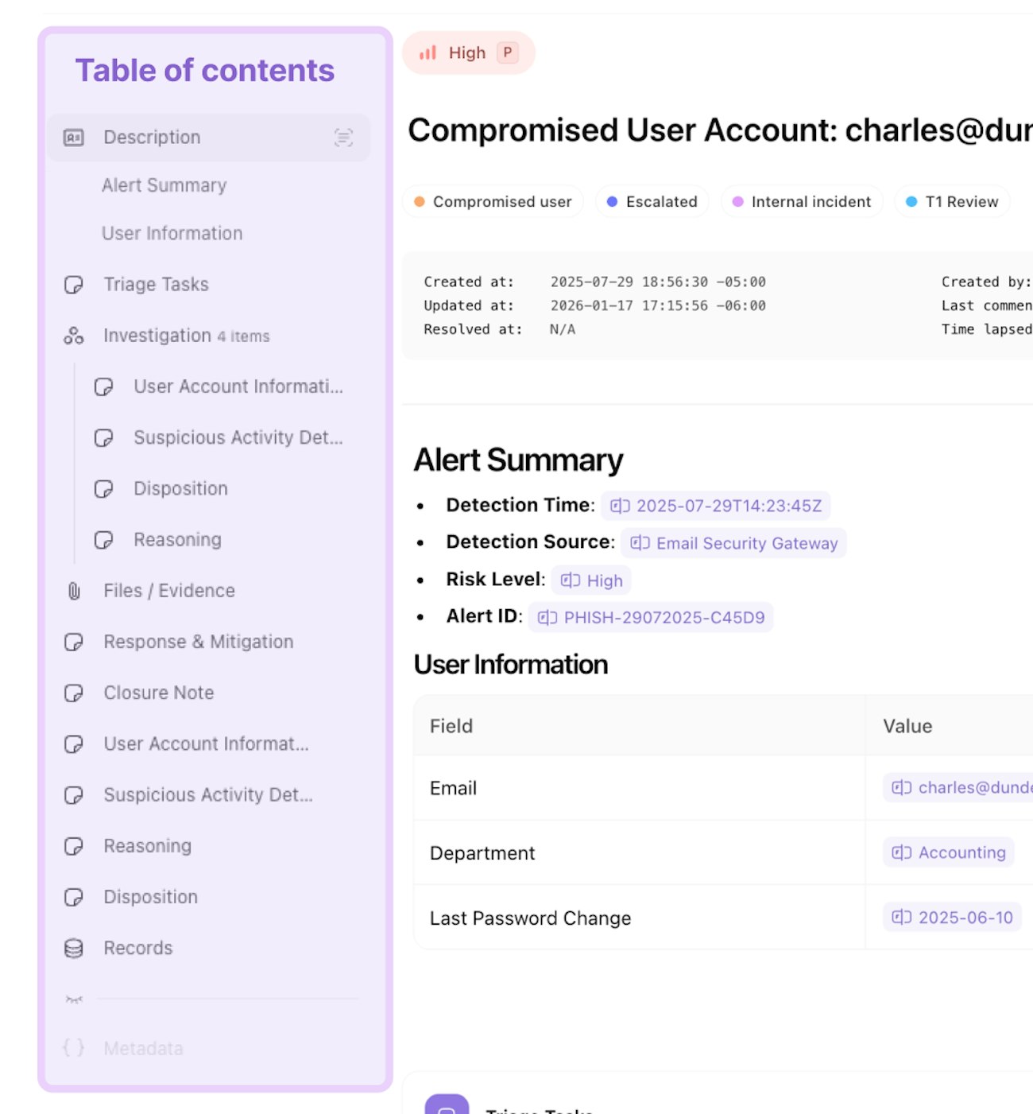Open the High priority badge dropdown
The image size is (1033, 1114).
click(468, 53)
